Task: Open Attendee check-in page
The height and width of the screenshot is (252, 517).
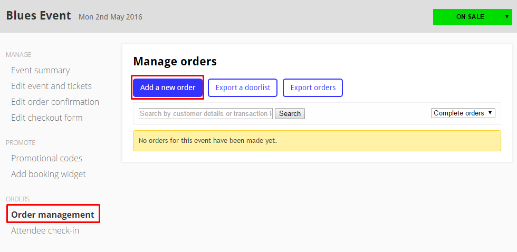Action: coord(45,230)
